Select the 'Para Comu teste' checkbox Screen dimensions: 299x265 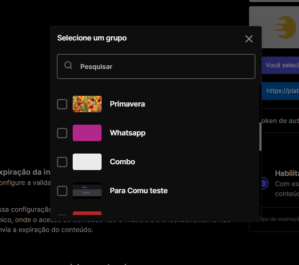point(62,191)
